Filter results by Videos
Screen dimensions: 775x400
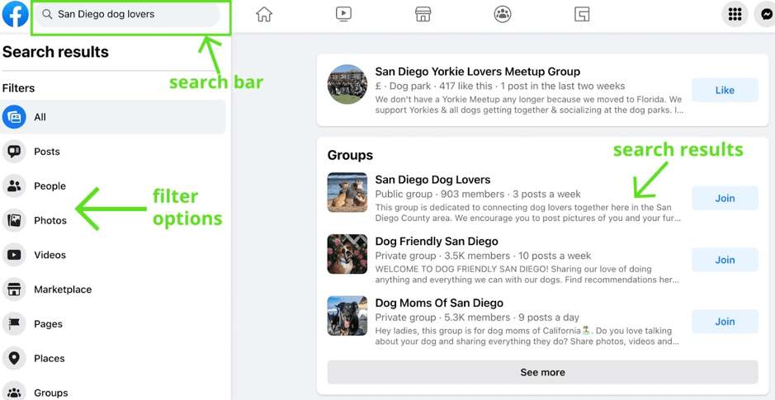click(50, 255)
